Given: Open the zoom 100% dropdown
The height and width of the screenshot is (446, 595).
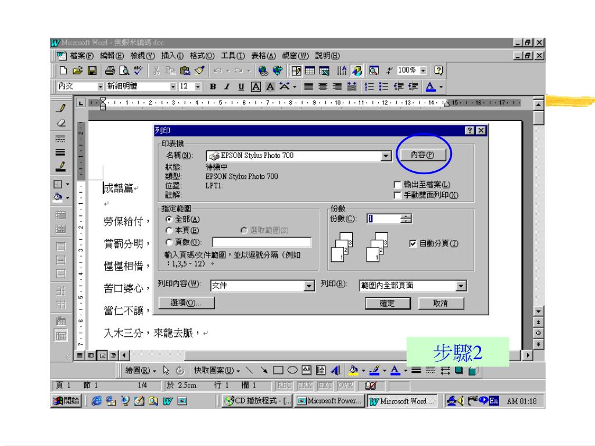Looking at the screenshot, I should 423,70.
